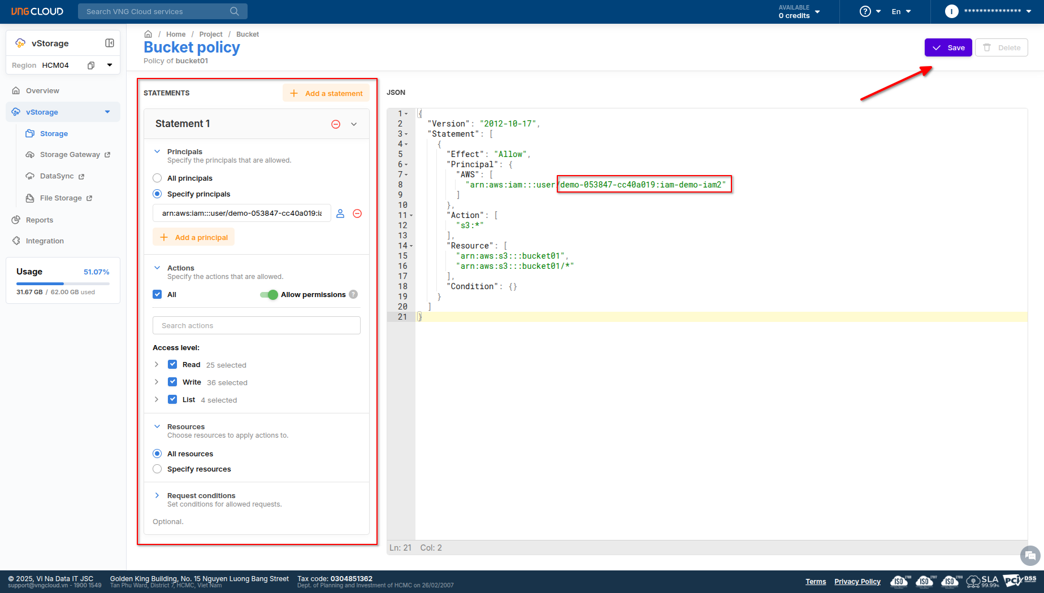Uncheck the Write access level checkbox
This screenshot has width=1044, height=593.
click(172, 382)
